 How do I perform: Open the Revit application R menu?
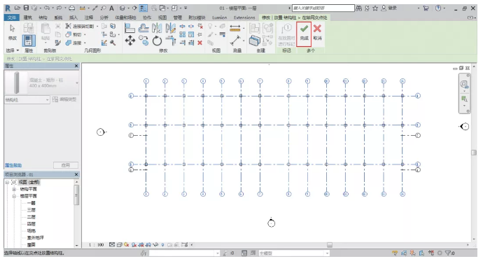coord(8,8)
